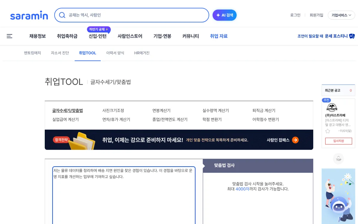Open 사람인스토어 menu

pos(130,36)
